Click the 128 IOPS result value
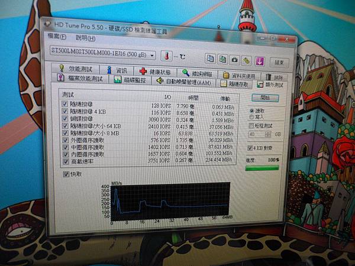Screen dimensions: 355x266 (x=161, y=106)
